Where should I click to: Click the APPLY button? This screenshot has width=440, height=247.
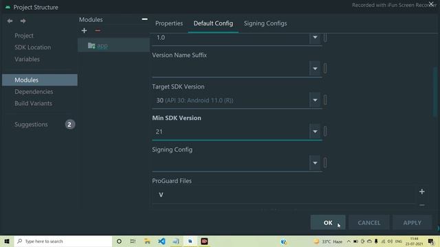(412, 222)
